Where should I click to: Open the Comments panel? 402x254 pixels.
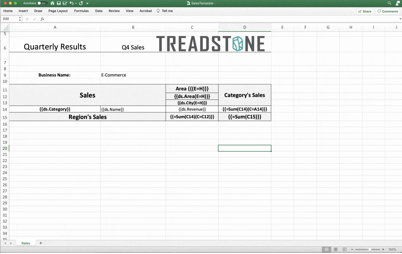(388, 11)
